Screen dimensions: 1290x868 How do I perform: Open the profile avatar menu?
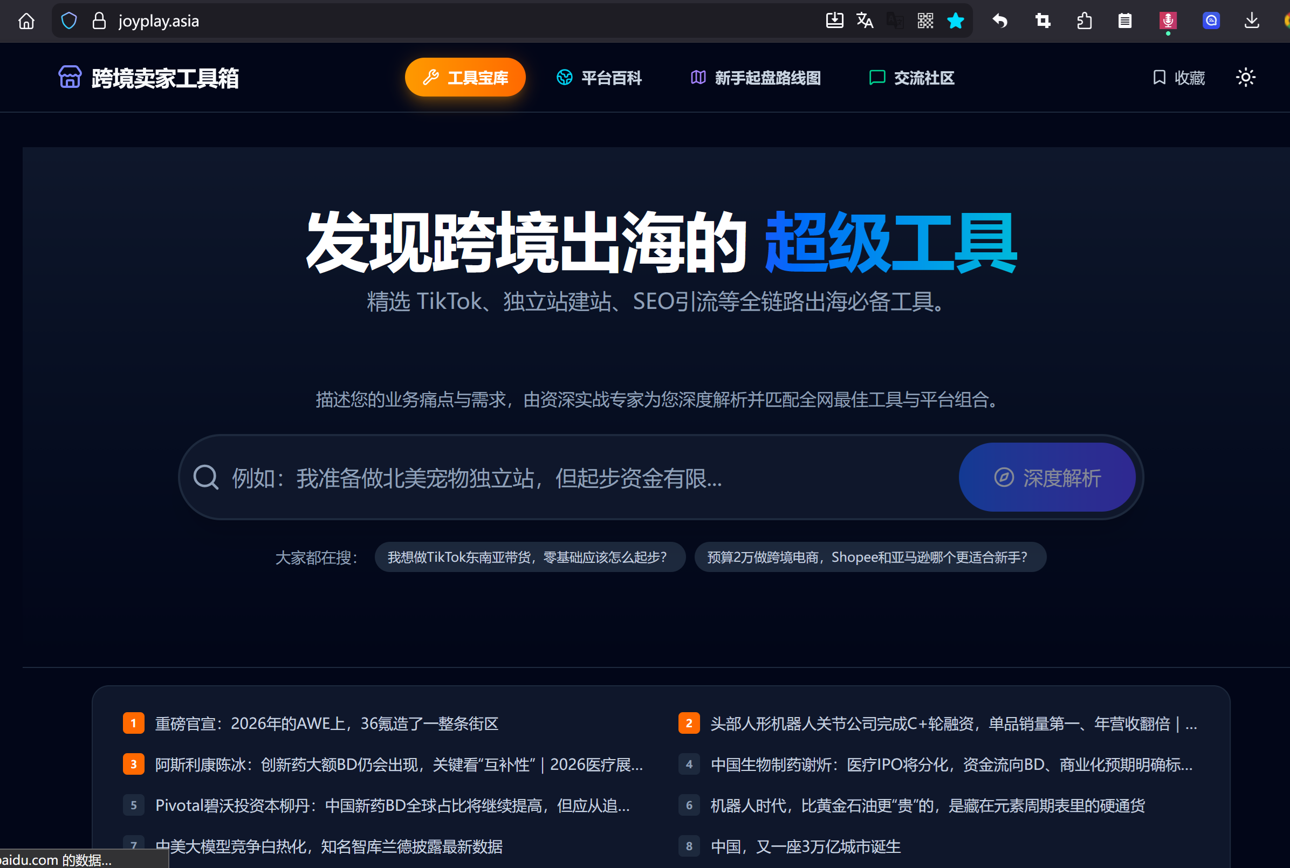1287,20
